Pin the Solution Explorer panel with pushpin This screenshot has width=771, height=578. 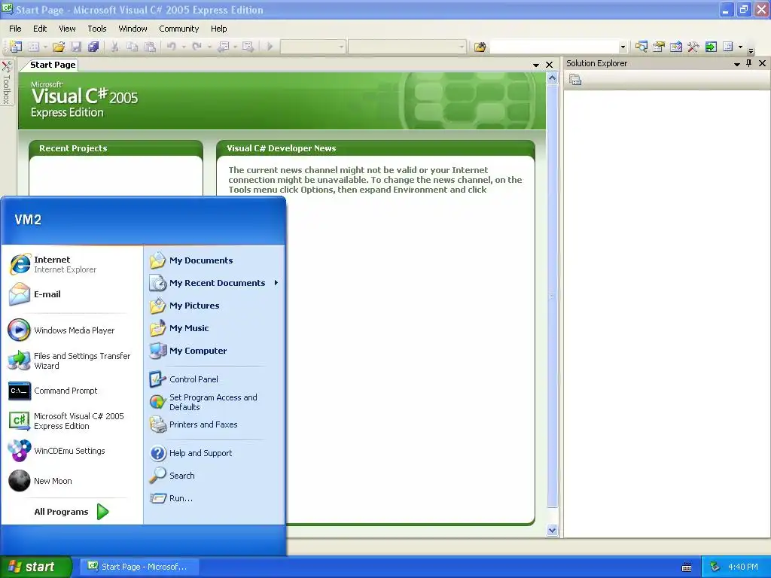click(749, 63)
